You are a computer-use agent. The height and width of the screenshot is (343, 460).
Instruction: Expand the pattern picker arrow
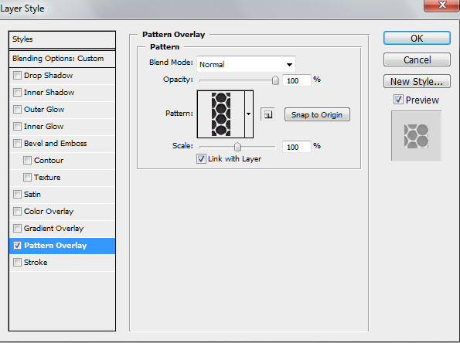(x=249, y=114)
